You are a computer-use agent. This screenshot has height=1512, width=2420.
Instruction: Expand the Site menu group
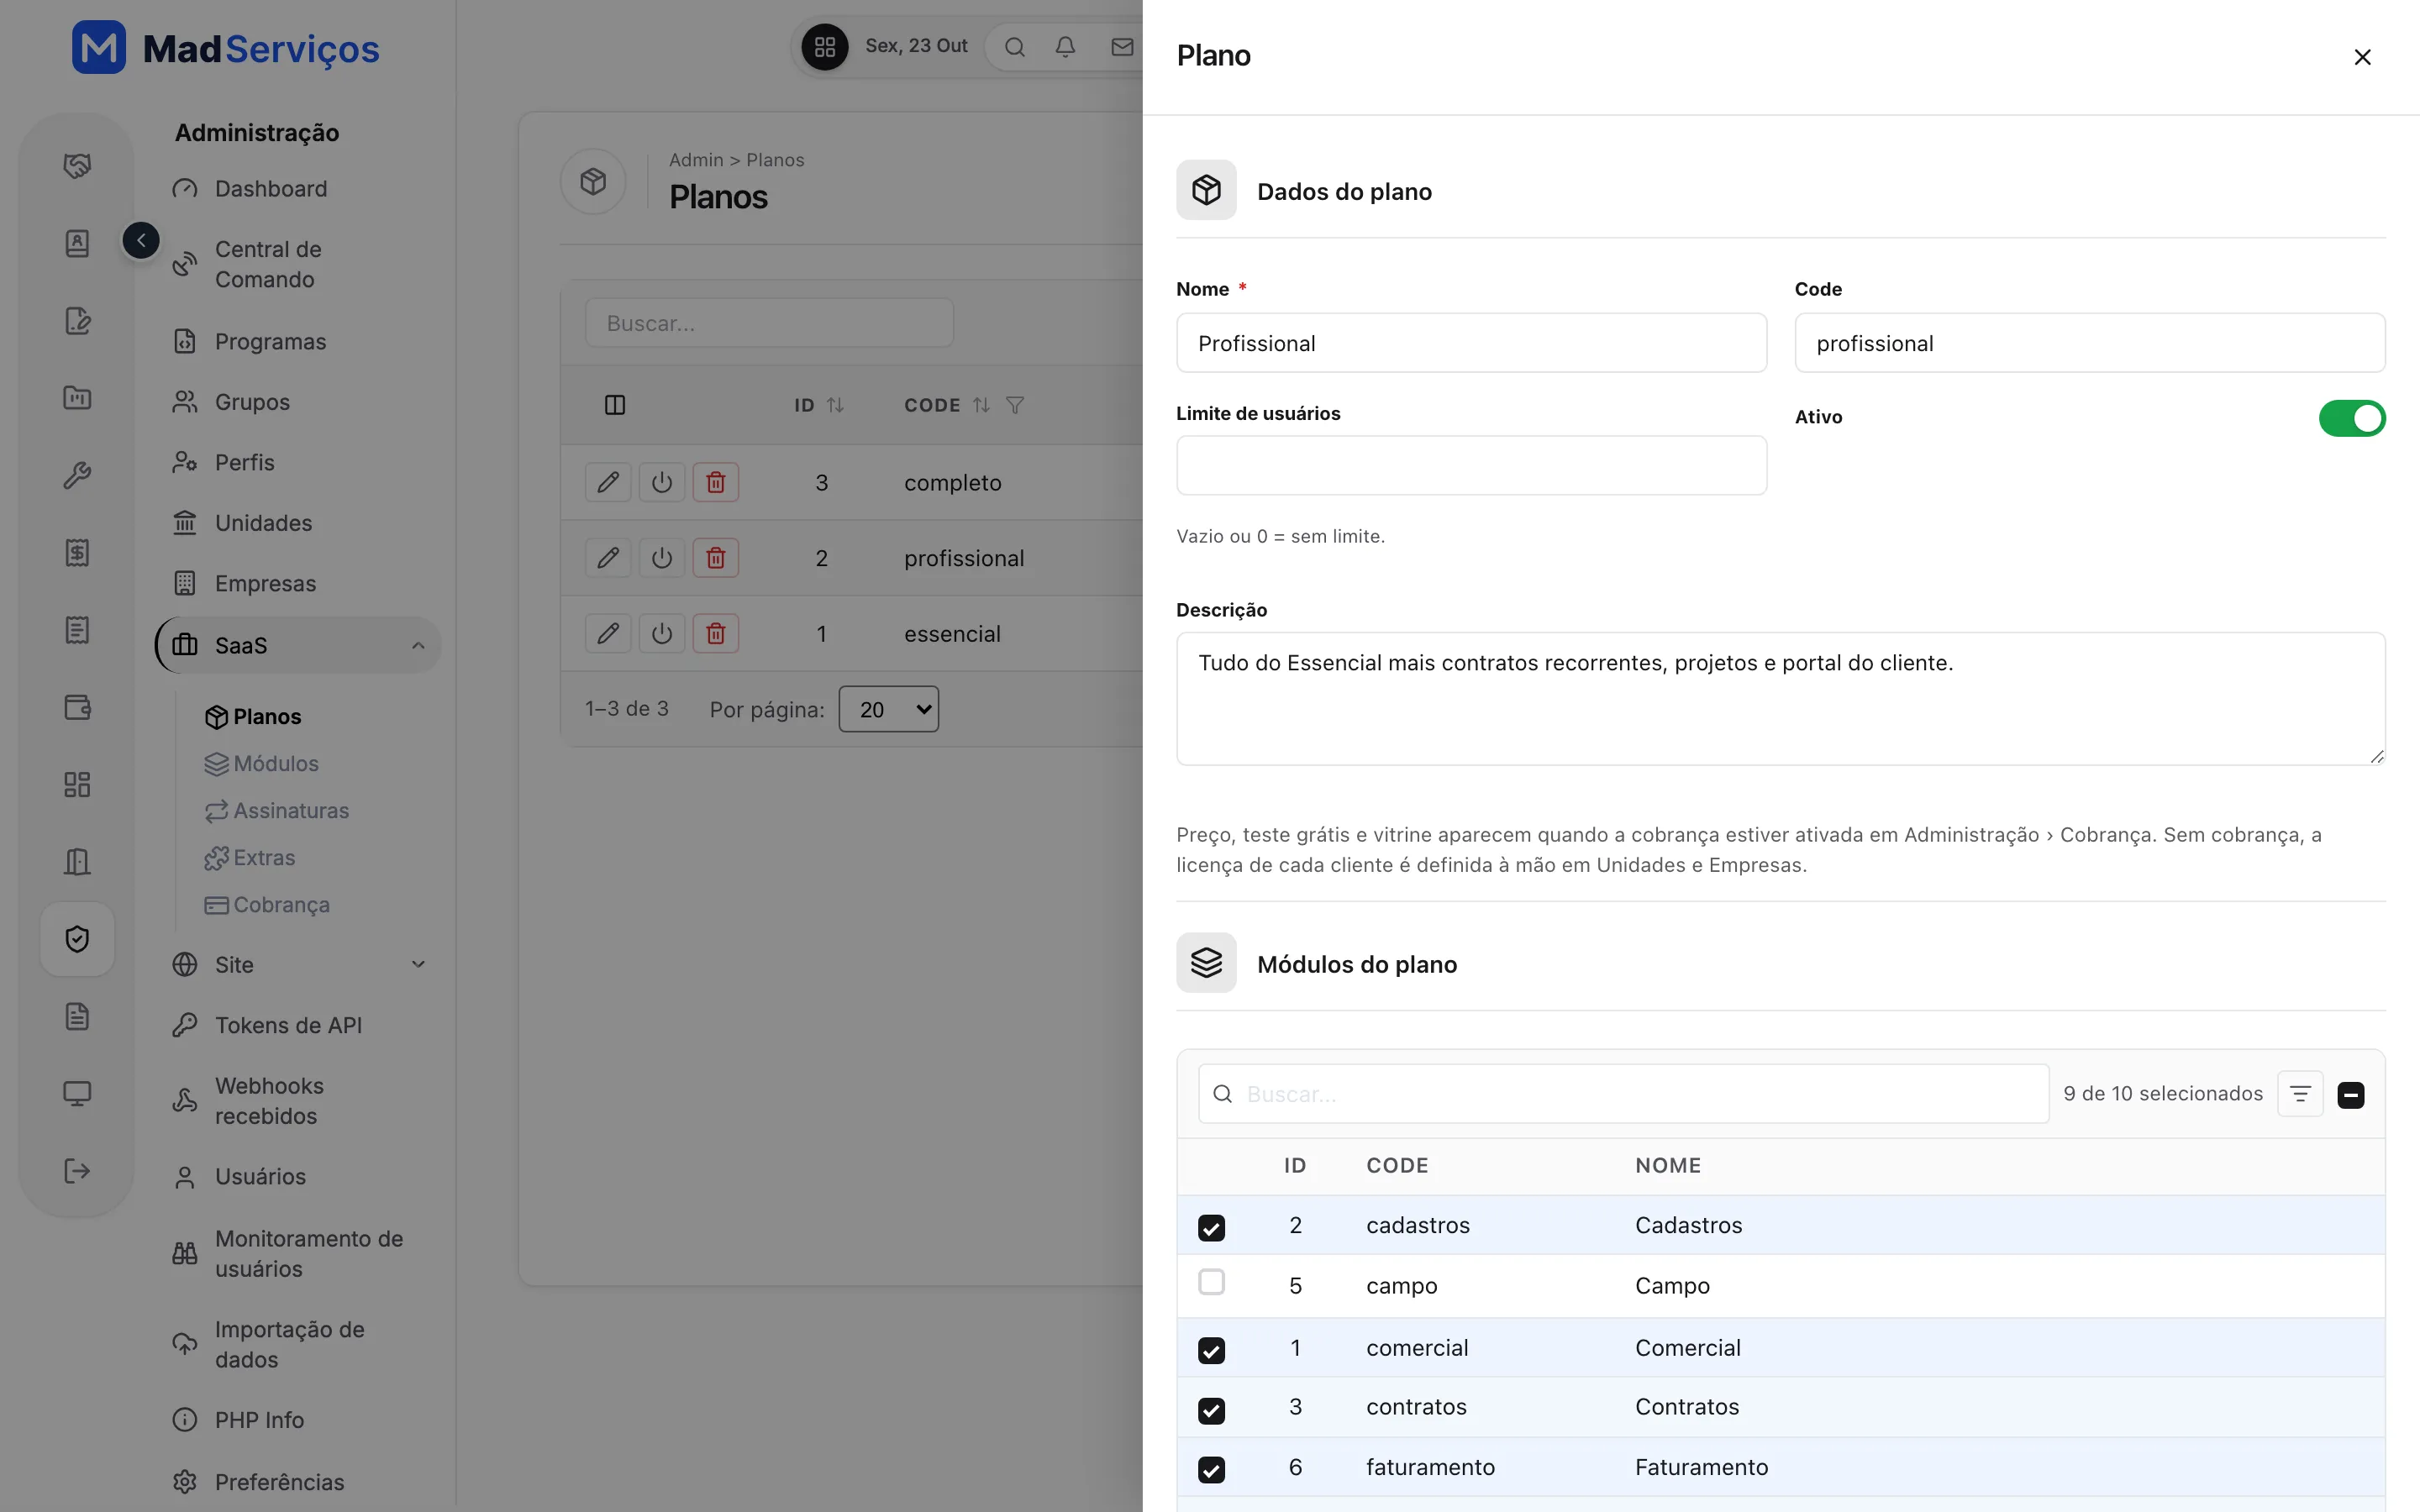point(298,965)
